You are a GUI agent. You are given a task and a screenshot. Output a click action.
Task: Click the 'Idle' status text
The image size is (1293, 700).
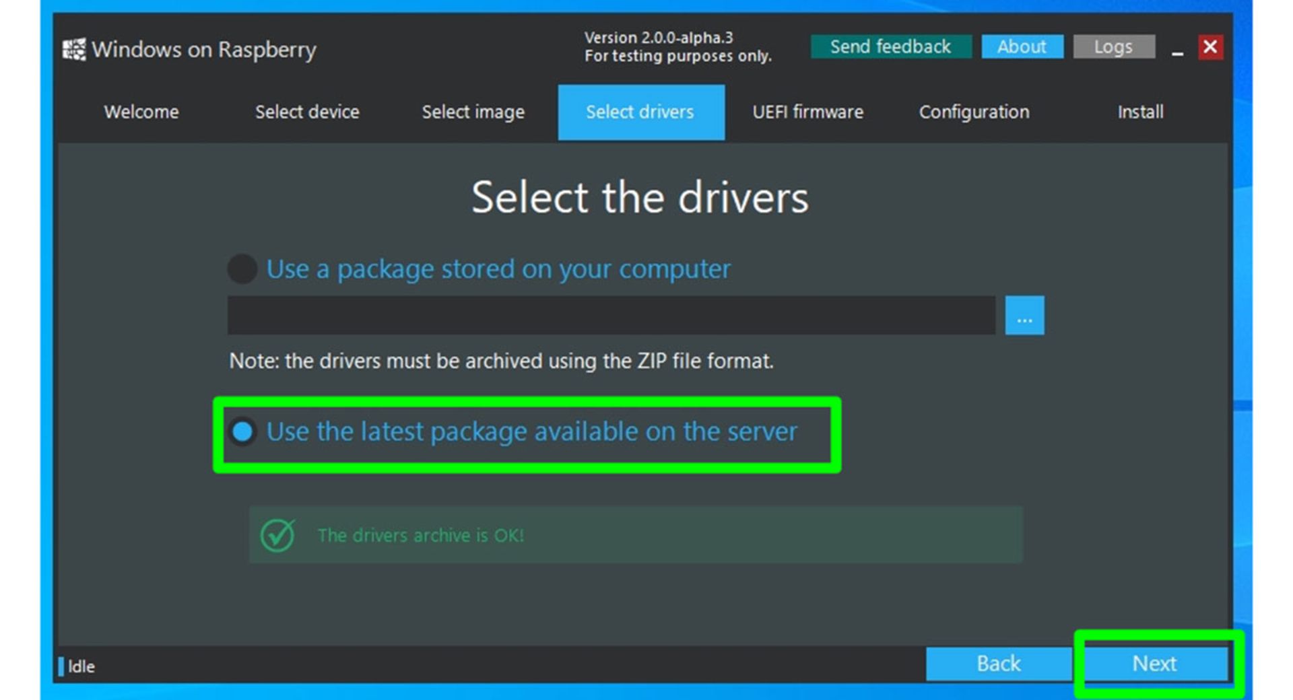(x=81, y=666)
